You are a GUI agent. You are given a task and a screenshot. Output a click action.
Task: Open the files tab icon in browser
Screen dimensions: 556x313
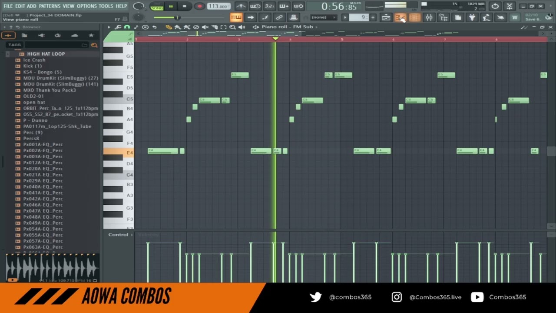coord(24,35)
